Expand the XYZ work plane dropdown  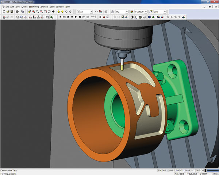coord(127,12)
